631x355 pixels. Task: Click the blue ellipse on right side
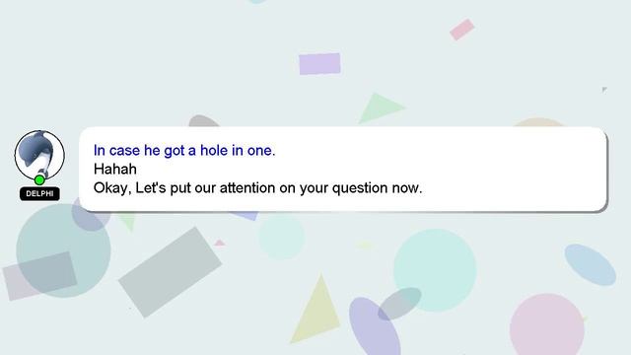(591, 265)
